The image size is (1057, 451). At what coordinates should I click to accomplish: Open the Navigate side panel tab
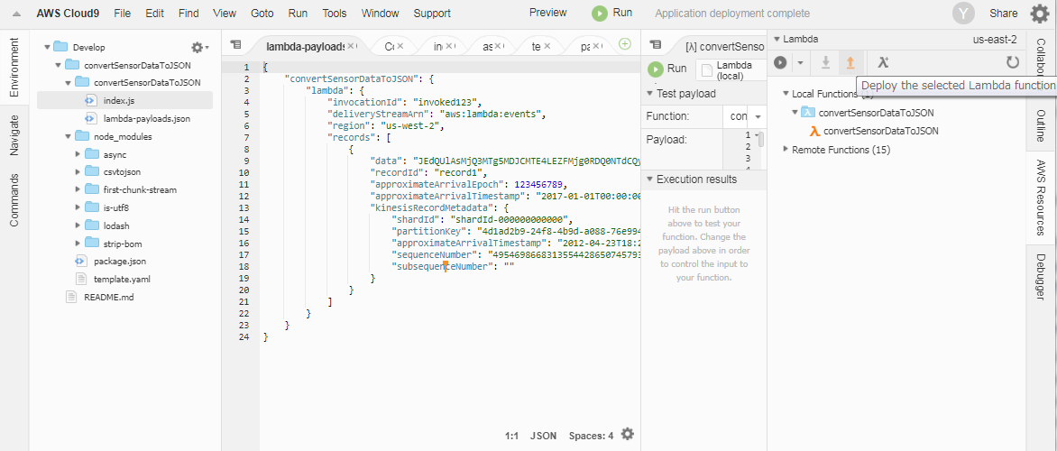point(14,134)
